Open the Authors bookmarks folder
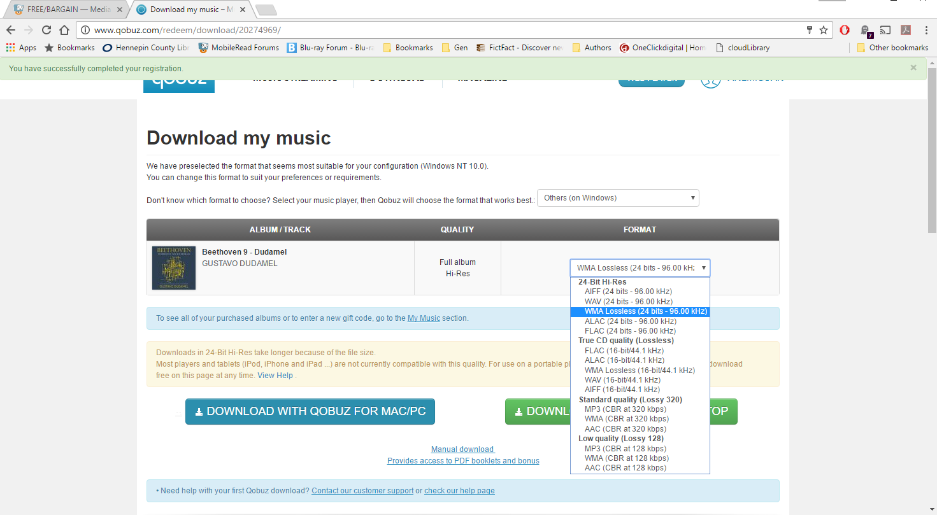The image size is (937, 515). [592, 48]
